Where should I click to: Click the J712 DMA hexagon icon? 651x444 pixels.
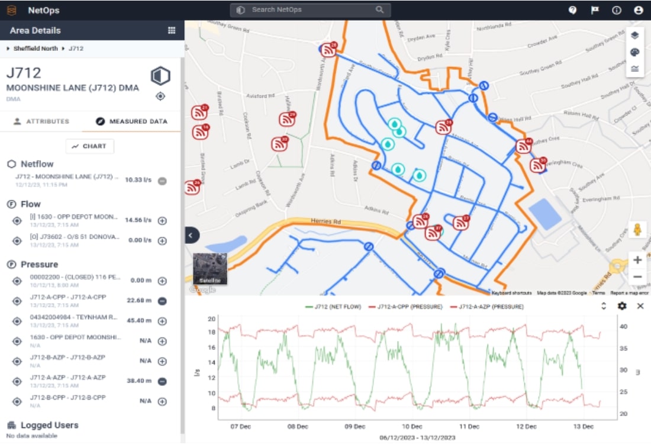pos(160,76)
